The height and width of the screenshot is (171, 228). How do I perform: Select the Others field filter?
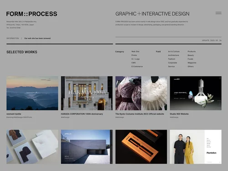pyautogui.click(x=191, y=67)
